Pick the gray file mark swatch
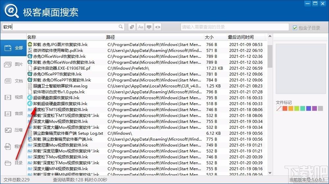Screen dimensions: 329x184 (x=320, y=108)
